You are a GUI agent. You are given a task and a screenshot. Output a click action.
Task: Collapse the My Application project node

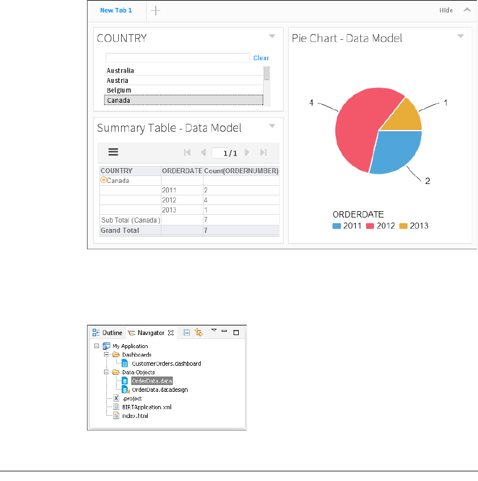click(x=97, y=346)
